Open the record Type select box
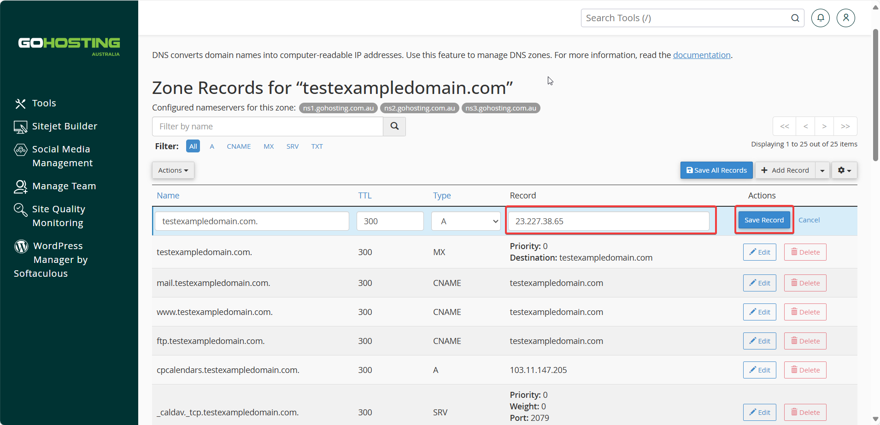 coord(466,221)
